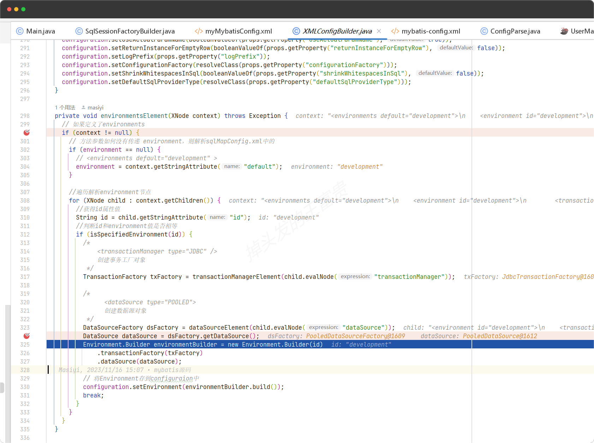Image resolution: width=594 pixels, height=443 pixels.
Task: Click the name: hint before "default"
Action: point(232,166)
